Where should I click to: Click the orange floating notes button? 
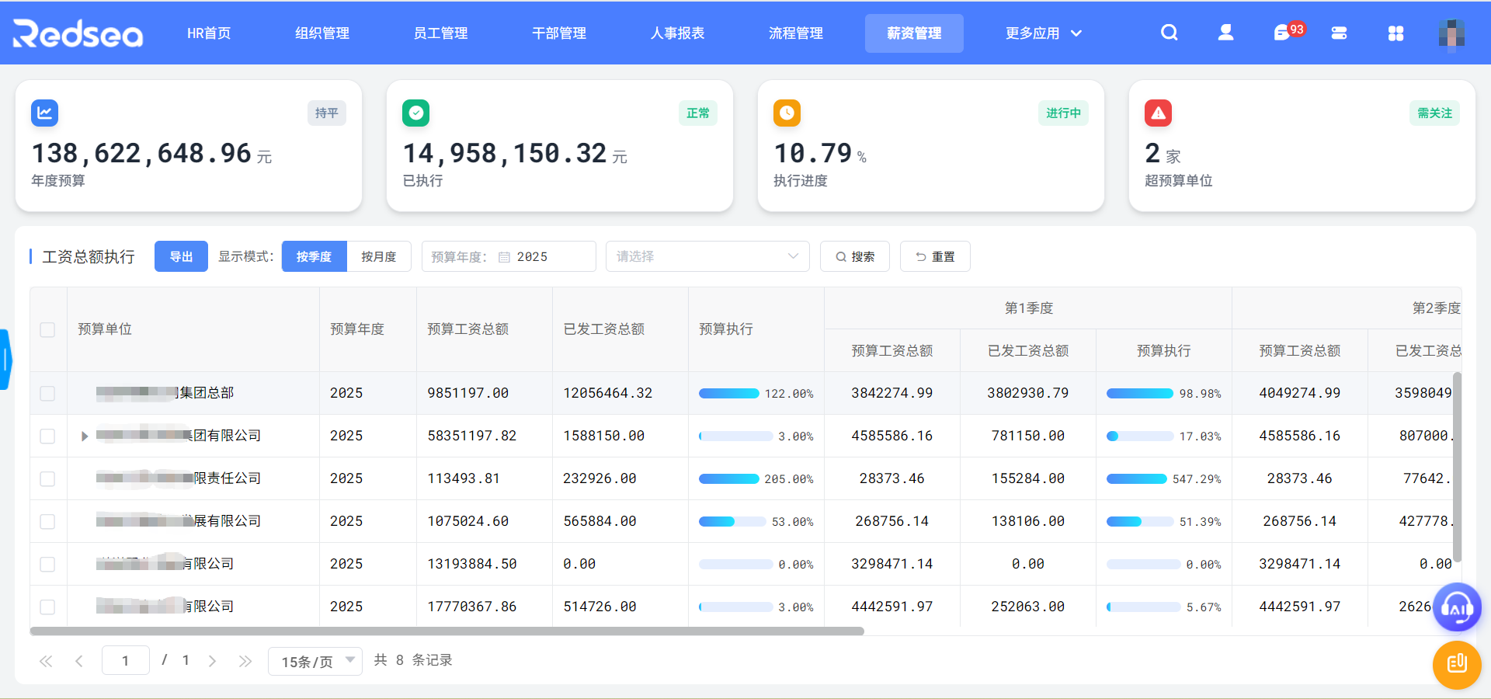pyautogui.click(x=1456, y=665)
